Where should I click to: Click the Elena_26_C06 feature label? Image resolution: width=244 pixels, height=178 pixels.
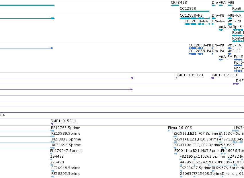coord(180,128)
